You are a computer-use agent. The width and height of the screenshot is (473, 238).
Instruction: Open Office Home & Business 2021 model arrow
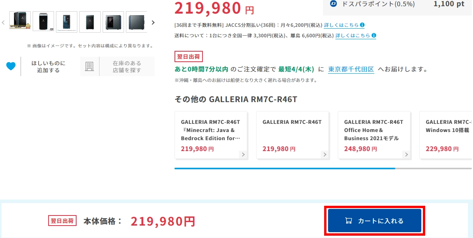click(x=407, y=155)
